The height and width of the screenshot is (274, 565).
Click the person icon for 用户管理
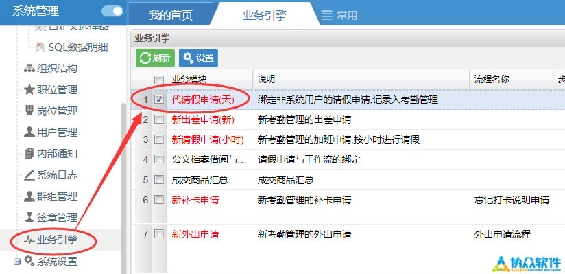(29, 132)
